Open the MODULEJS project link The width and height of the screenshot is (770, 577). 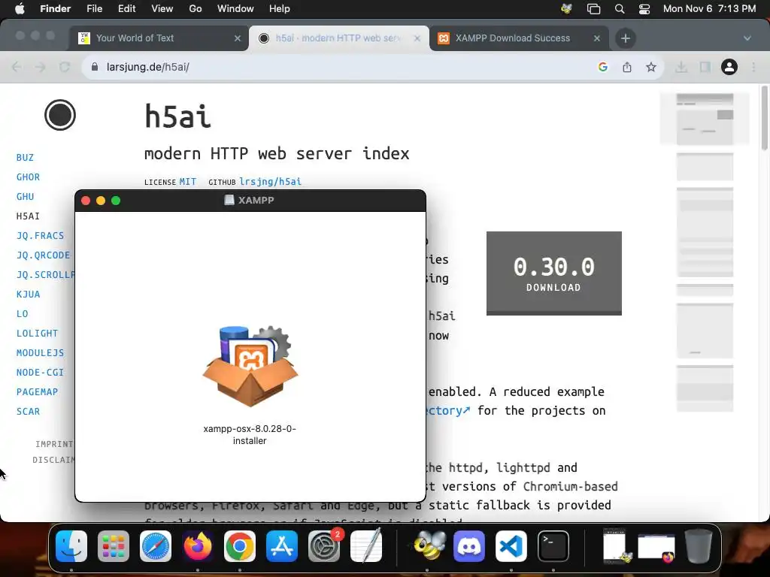(41, 353)
